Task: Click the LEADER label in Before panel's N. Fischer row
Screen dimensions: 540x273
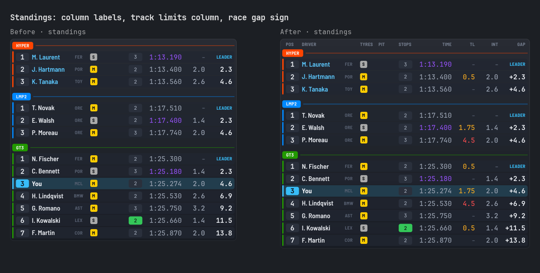Action: coord(224,159)
